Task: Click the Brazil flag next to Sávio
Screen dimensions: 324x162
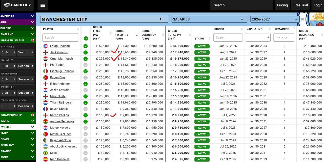Action: pyautogui.click(x=46, y=153)
